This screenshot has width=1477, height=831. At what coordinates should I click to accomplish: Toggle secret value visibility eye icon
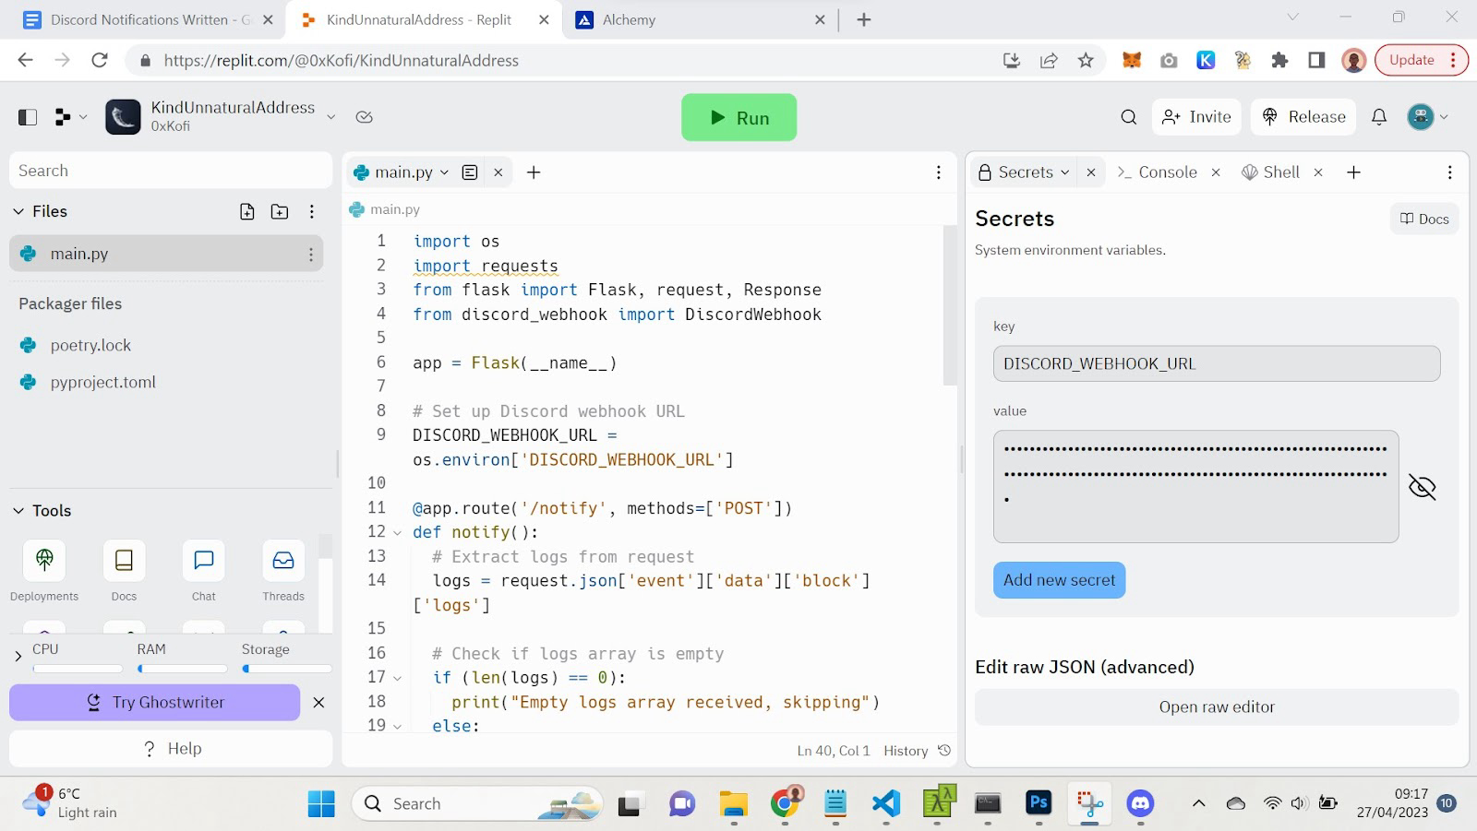(x=1422, y=487)
